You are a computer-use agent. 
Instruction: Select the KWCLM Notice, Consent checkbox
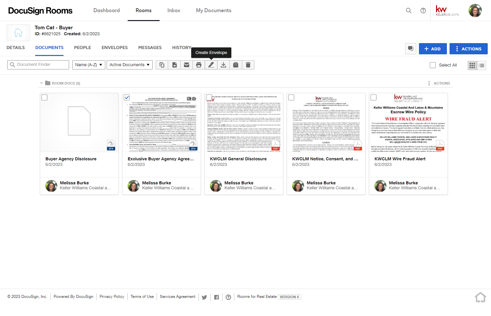[x=291, y=97]
